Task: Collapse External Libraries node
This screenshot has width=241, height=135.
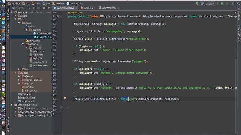Action: [12, 105]
